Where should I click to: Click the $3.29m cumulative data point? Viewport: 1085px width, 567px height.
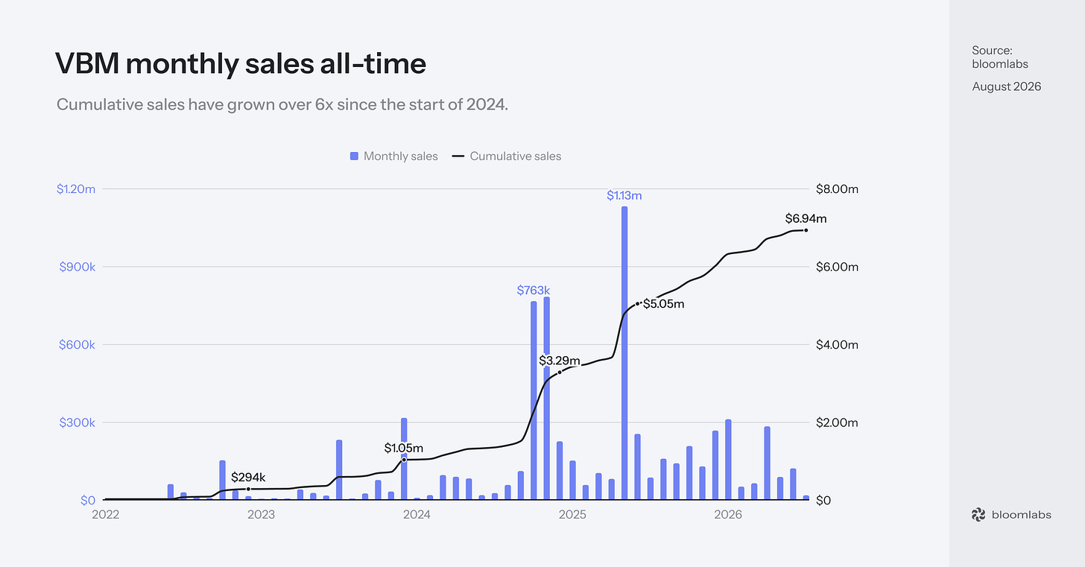coord(560,373)
